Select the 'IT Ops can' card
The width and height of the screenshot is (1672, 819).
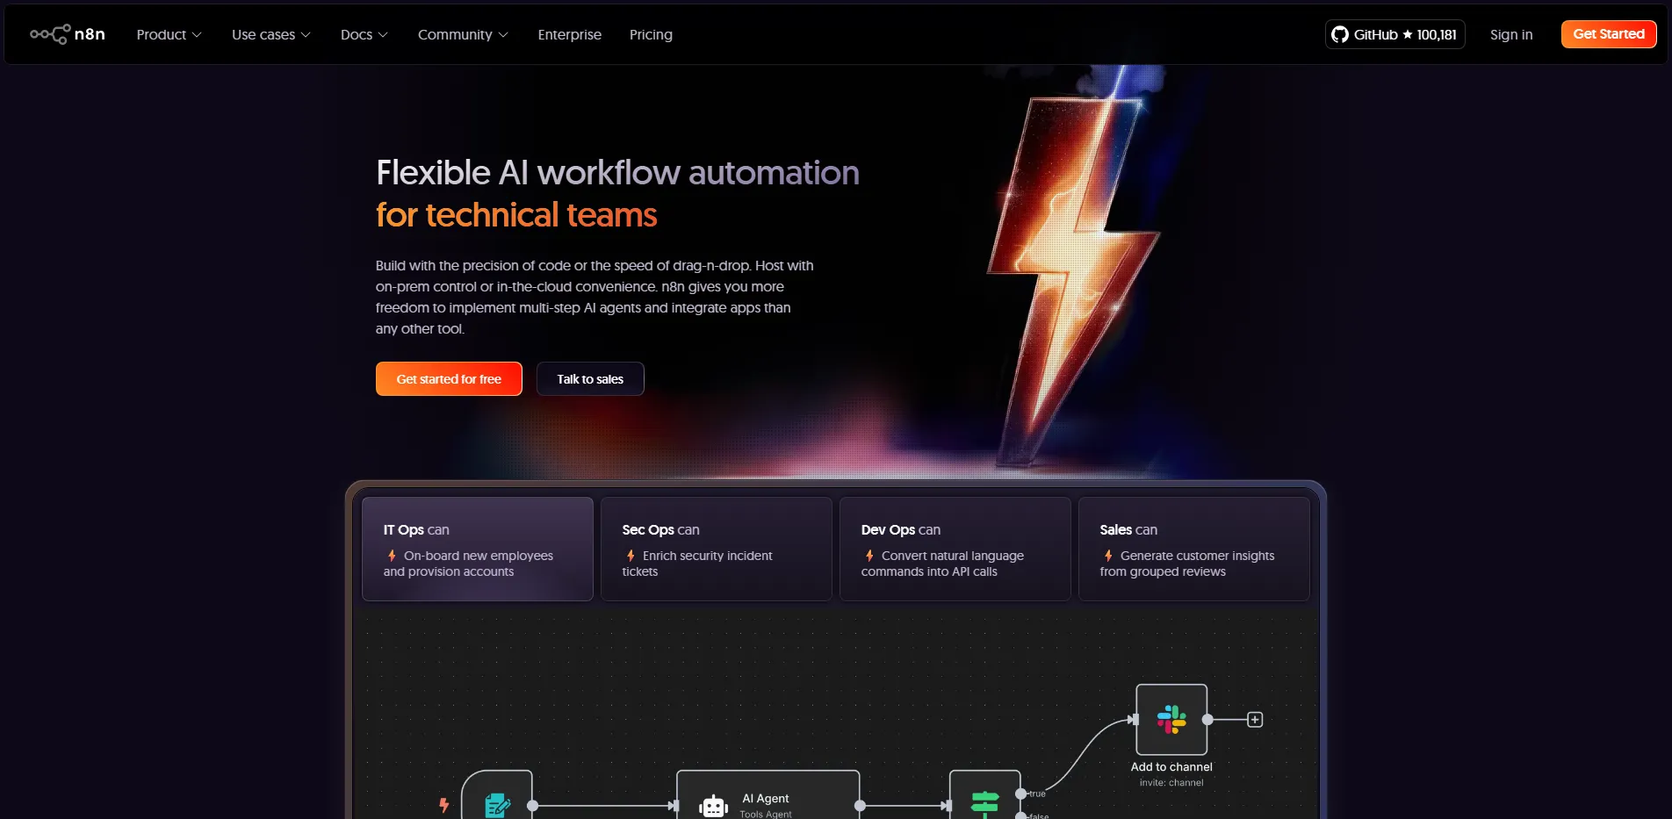[x=477, y=549]
